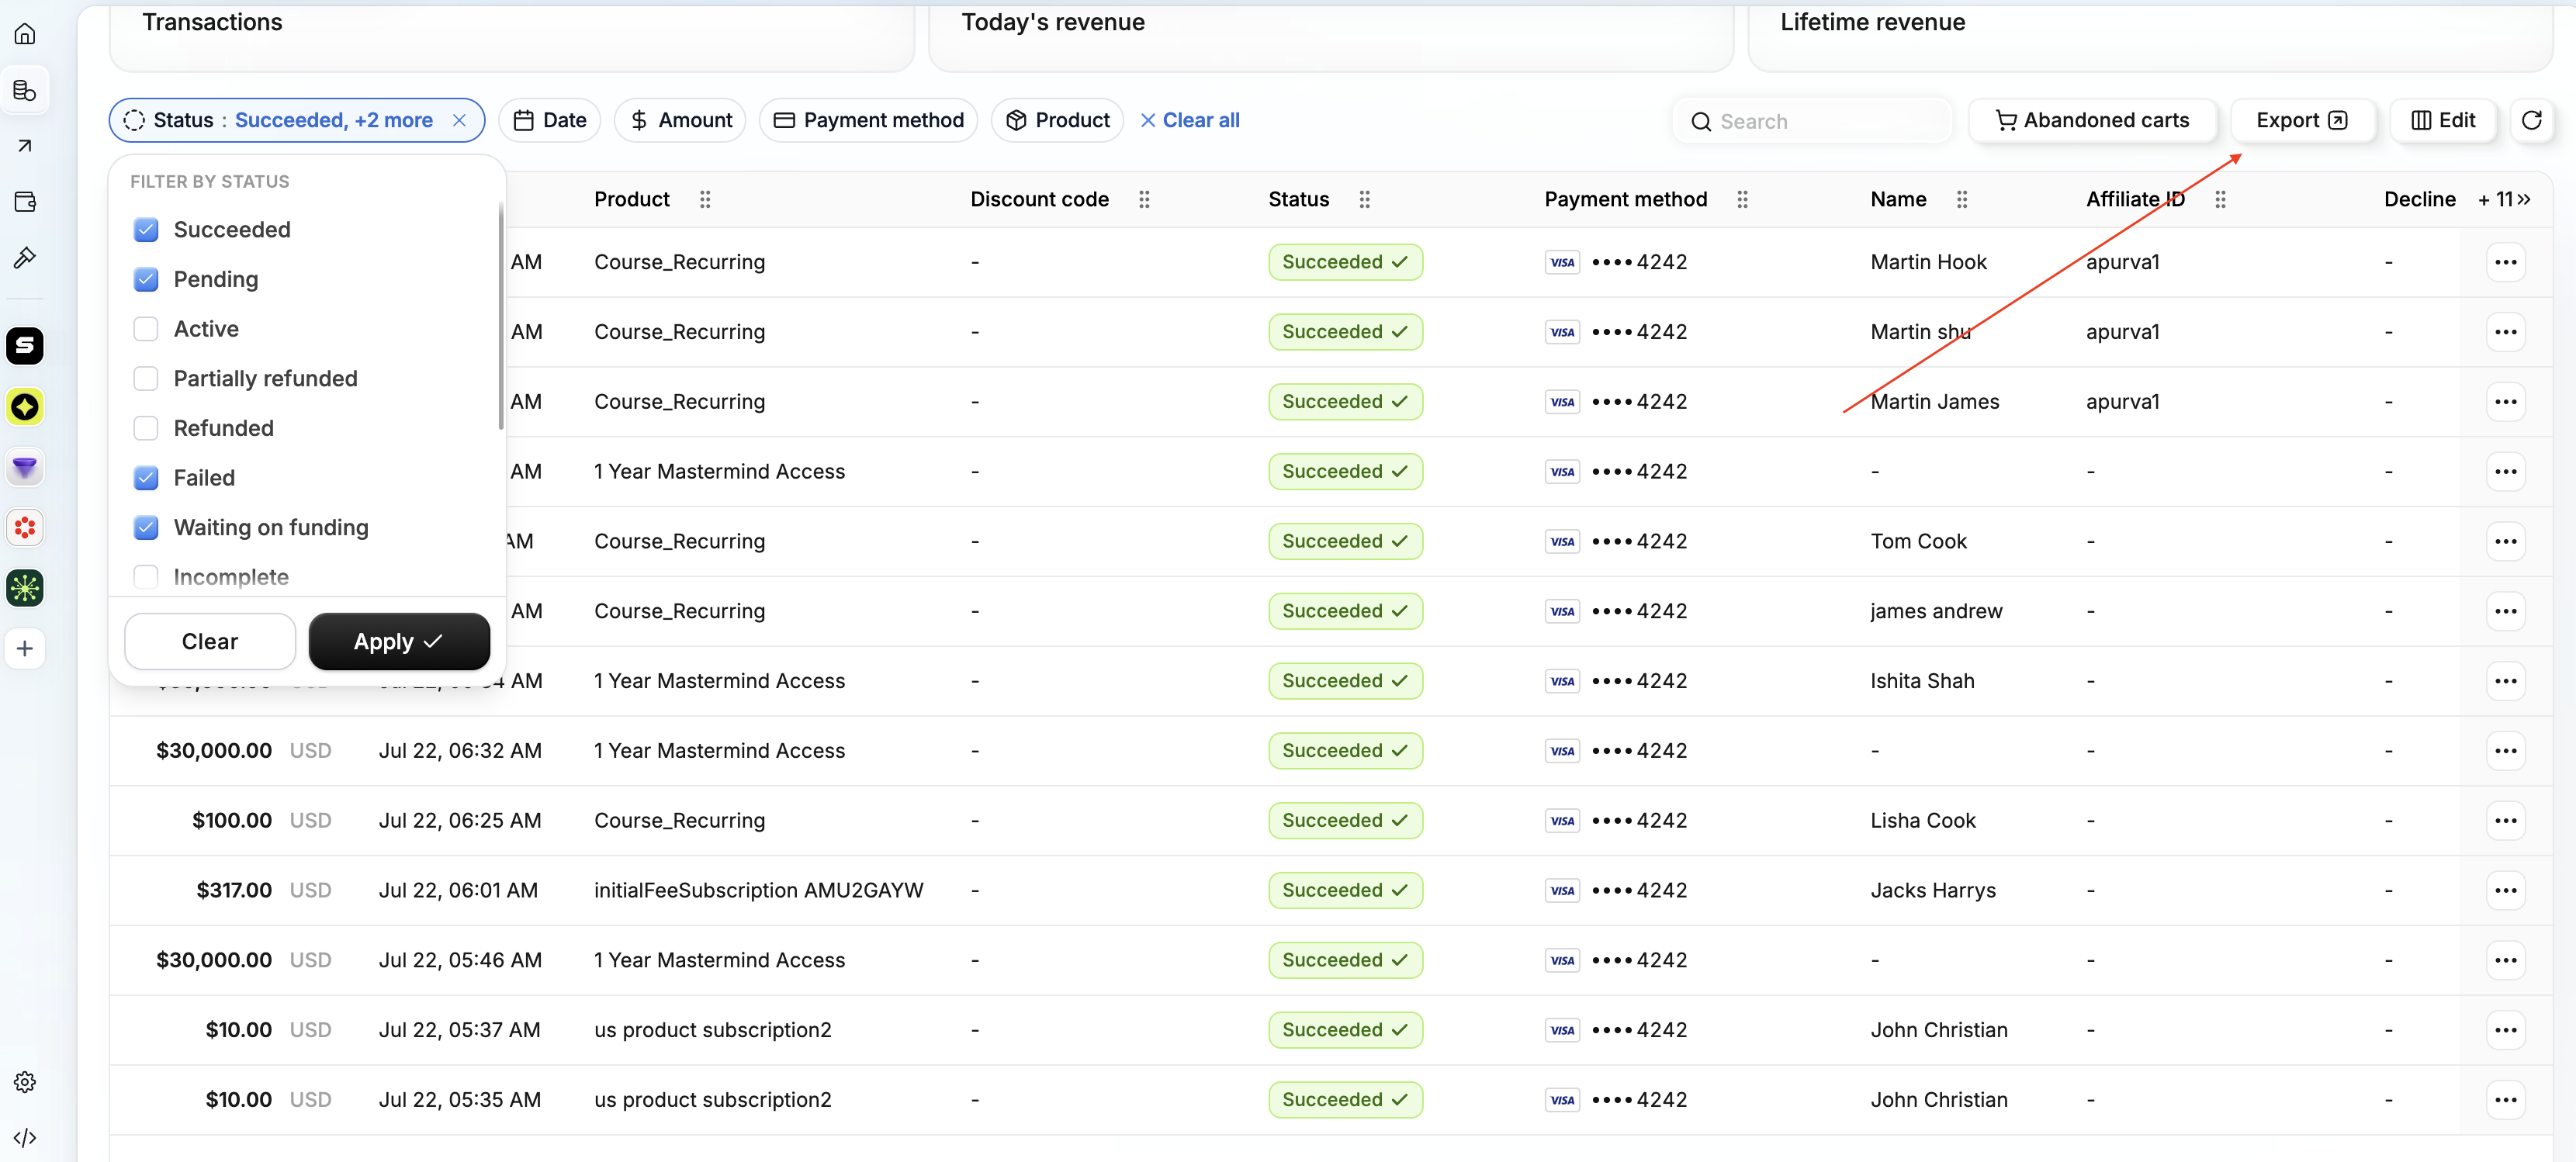The height and width of the screenshot is (1162, 2576).
Task: Click the Edit columns button
Action: pos(2443,120)
